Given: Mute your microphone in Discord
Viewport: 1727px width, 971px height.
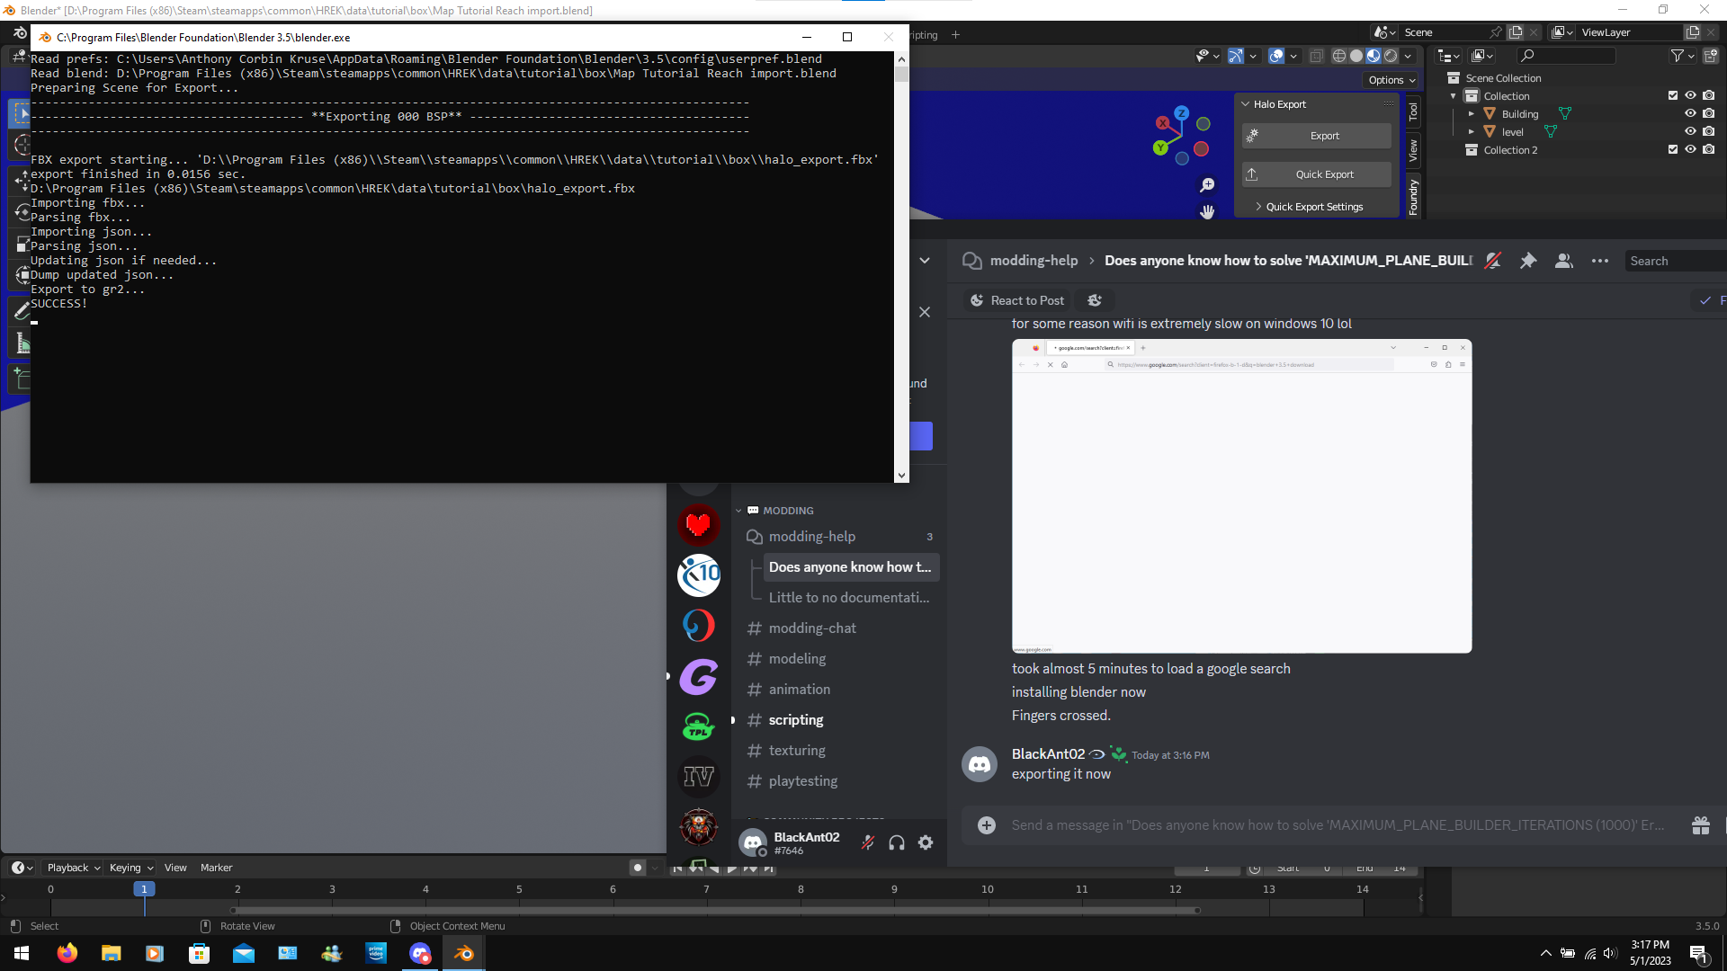Looking at the screenshot, I should (x=867, y=842).
